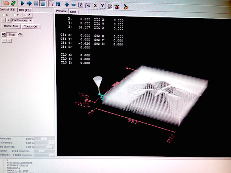The width and height of the screenshot is (231, 173).
Task: Zoom out the preview with minus icon
Action: [74, 5]
